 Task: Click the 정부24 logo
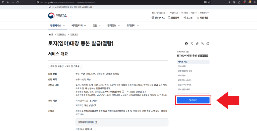point(58,16)
